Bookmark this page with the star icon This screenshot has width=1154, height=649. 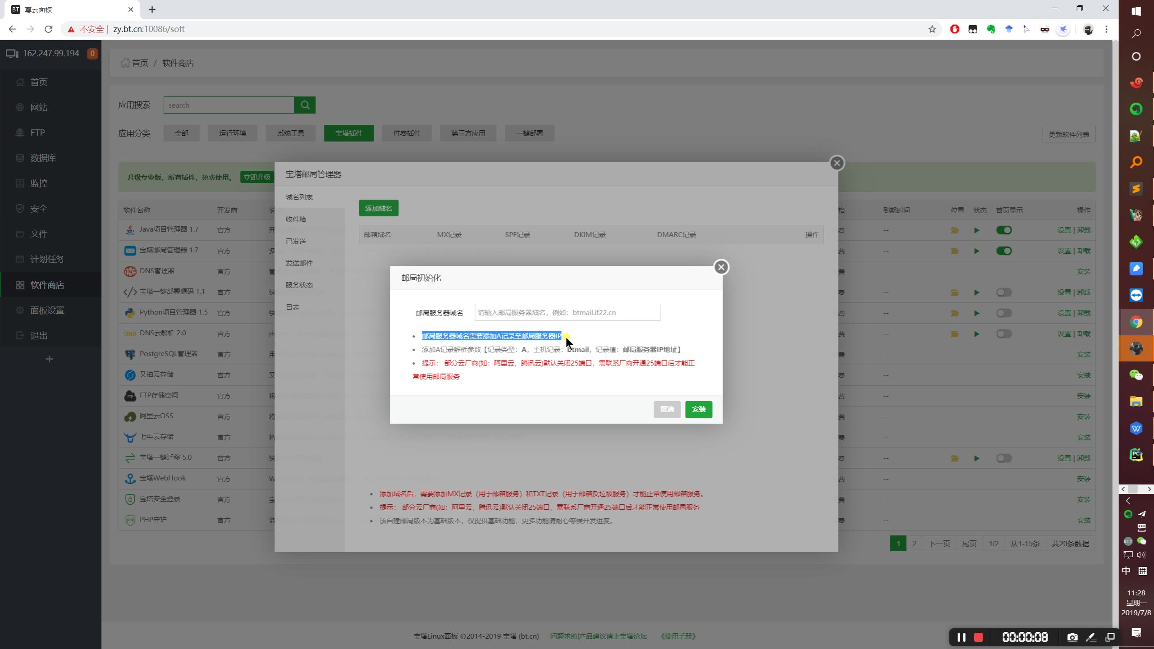coord(932,29)
